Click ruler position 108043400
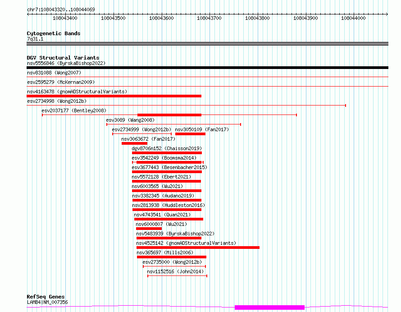 point(65,18)
